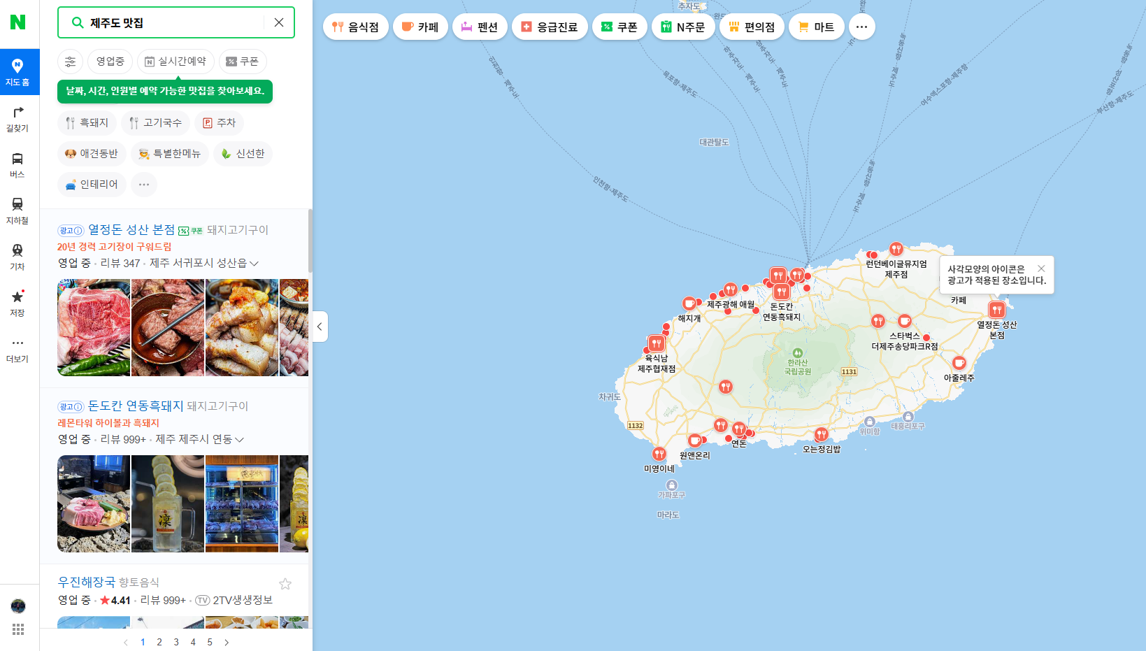
Task: Click the results list scrollbar
Action: click(x=310, y=241)
